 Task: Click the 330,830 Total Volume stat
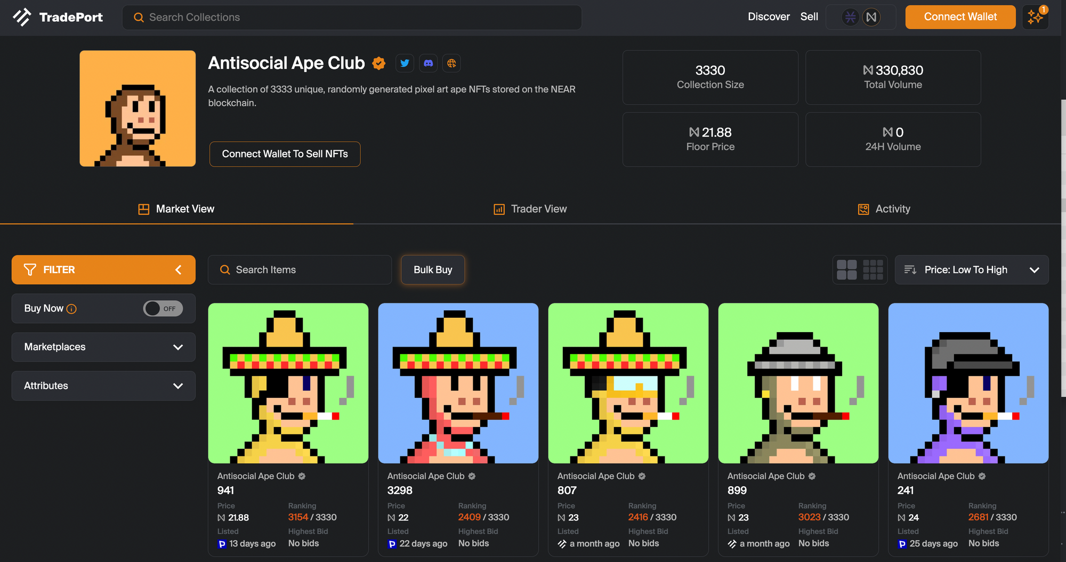pos(893,77)
